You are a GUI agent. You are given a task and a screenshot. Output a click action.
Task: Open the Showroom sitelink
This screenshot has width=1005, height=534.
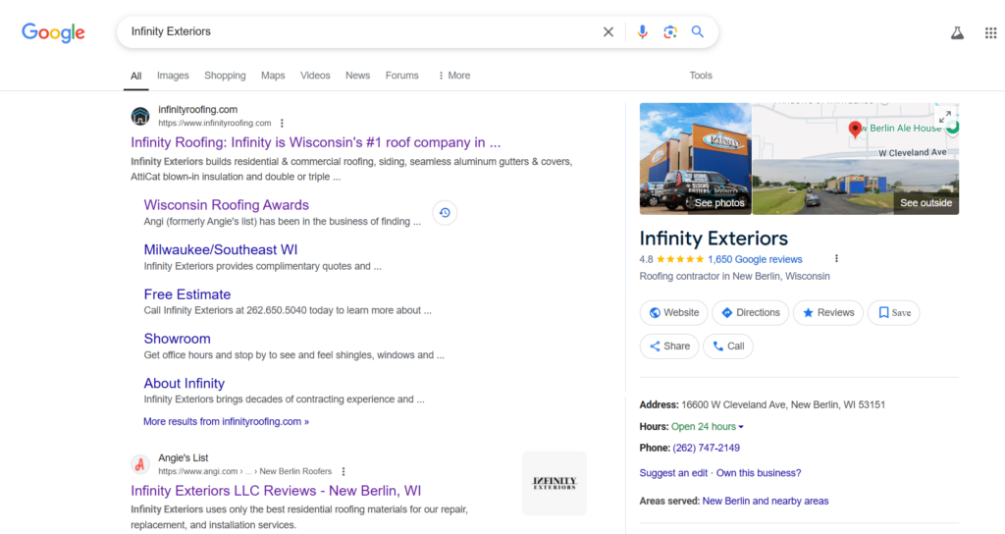point(177,339)
